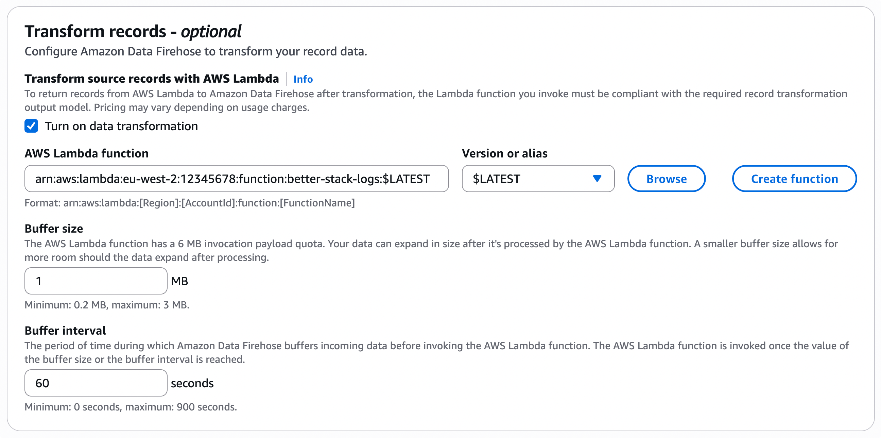
Task: Click Browse to find a Lambda function
Action: tap(666, 178)
